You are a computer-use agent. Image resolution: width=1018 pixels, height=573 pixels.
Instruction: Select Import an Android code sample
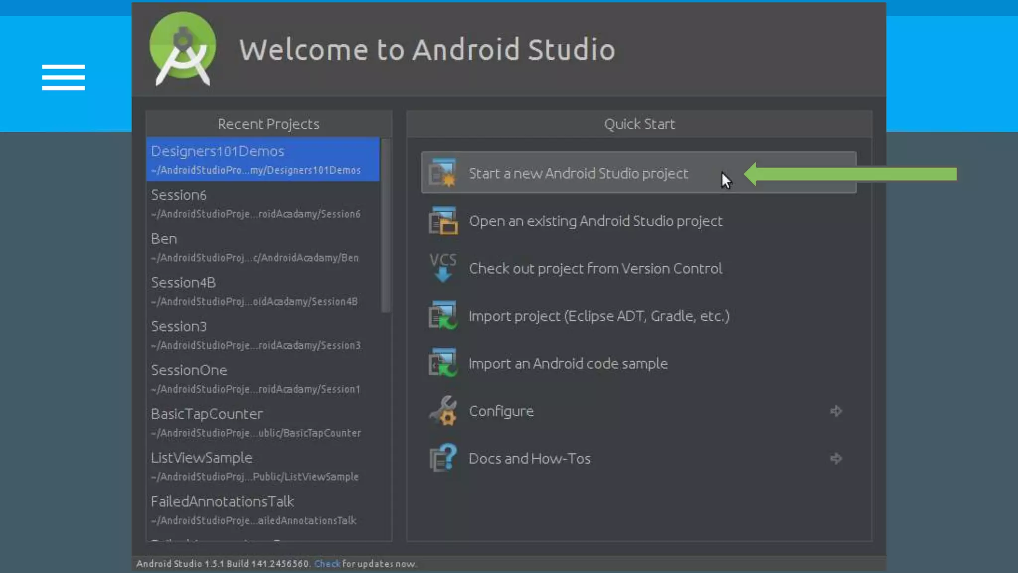639,363
